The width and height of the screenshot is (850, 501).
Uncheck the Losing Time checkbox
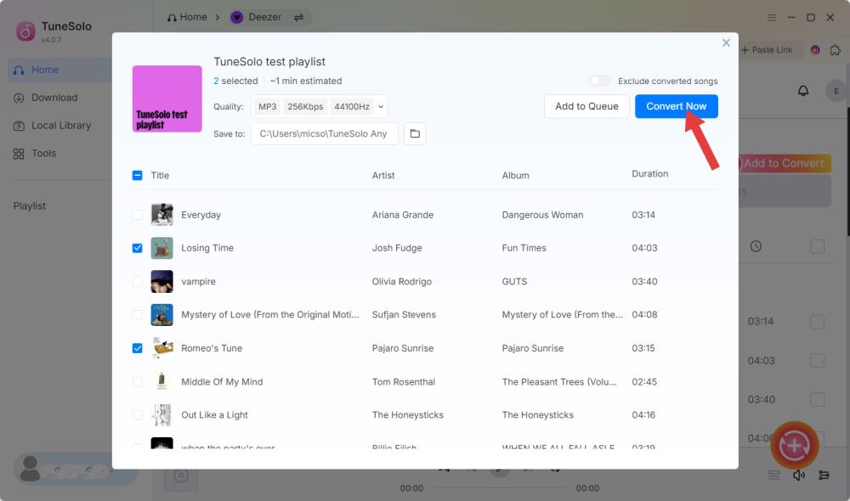click(137, 248)
